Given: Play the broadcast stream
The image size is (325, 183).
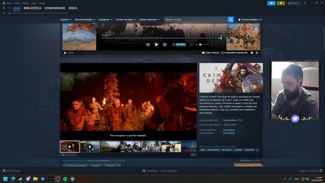Looking at the screenshot, I should tap(156, 44).
